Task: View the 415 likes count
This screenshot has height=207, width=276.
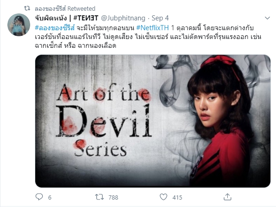Action: tap(177, 198)
